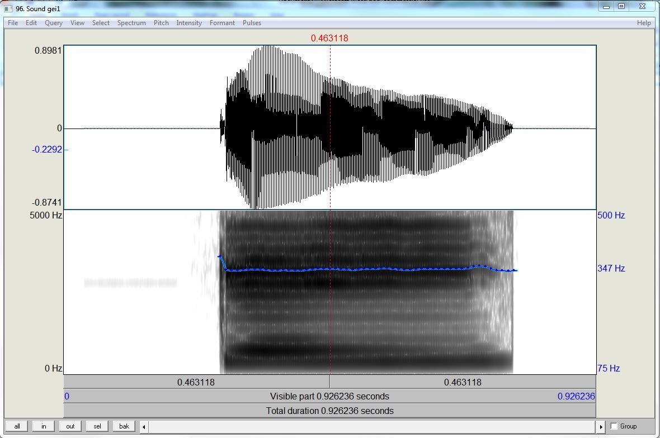Click the 347 Hz pitch value label
This screenshot has width=660, height=438.
[x=611, y=268]
